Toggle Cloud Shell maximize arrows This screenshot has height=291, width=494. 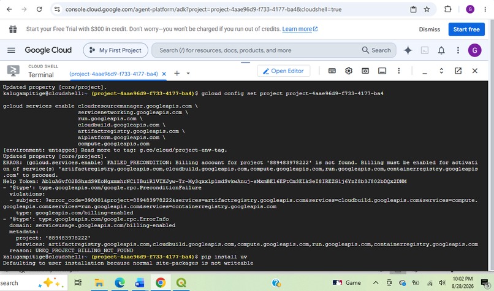click(441, 71)
